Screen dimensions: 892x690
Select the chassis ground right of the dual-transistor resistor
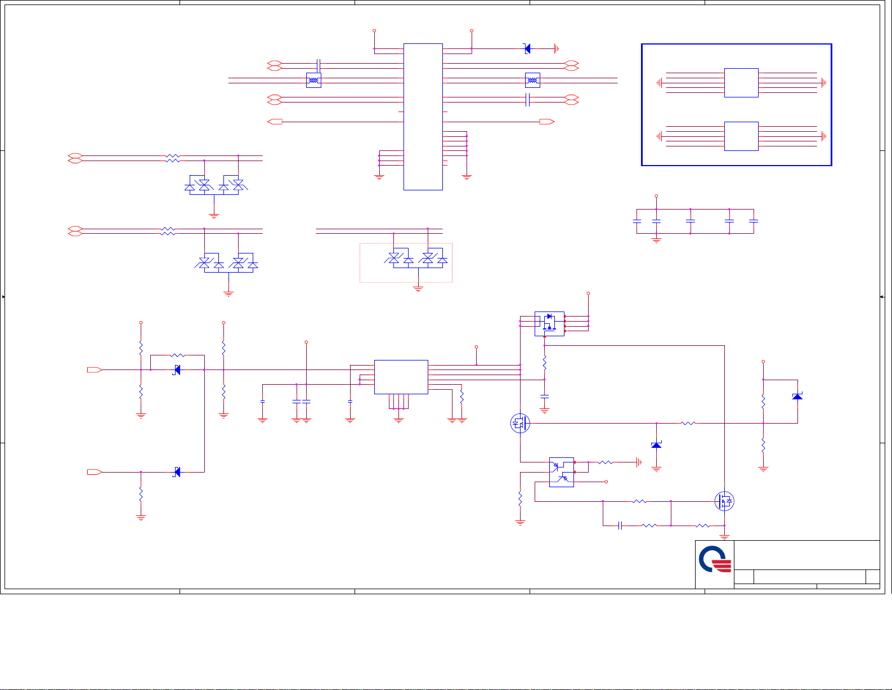[639, 462]
